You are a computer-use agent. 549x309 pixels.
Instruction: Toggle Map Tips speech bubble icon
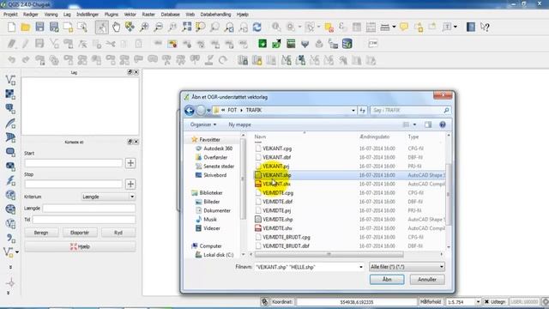point(404,27)
